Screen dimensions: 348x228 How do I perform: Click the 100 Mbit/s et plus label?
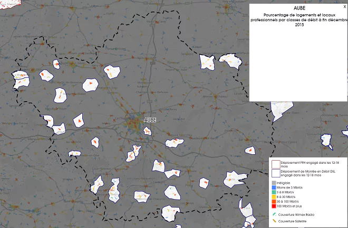289,206
